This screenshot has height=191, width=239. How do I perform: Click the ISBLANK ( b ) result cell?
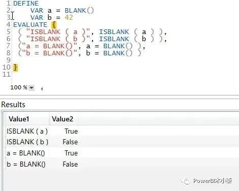[27, 142]
